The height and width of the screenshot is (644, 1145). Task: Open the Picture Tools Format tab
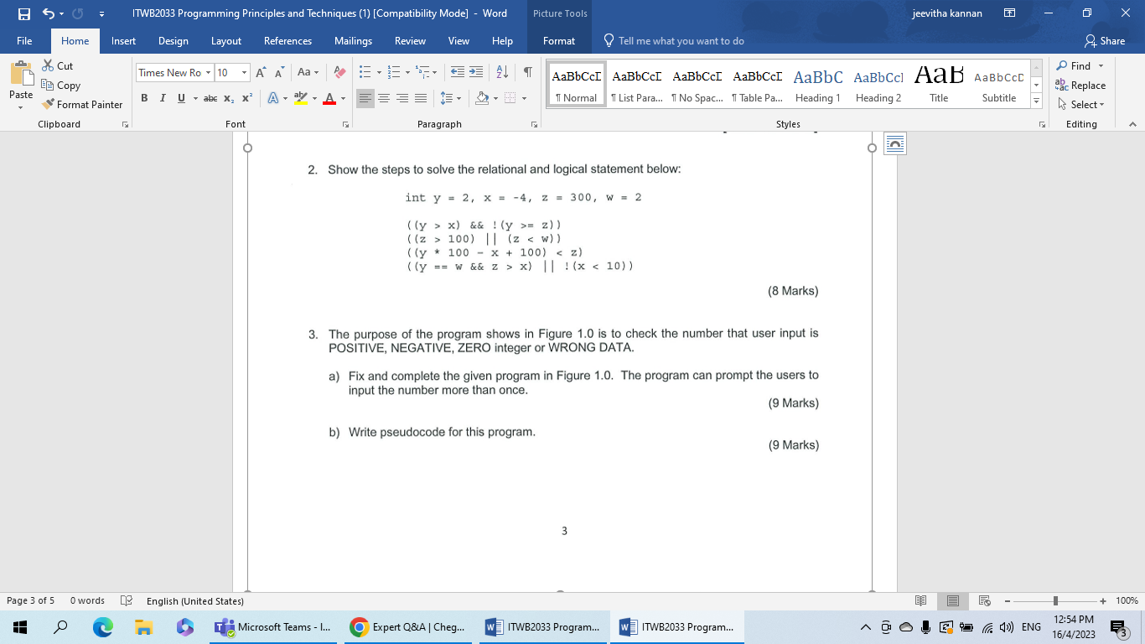(x=559, y=41)
